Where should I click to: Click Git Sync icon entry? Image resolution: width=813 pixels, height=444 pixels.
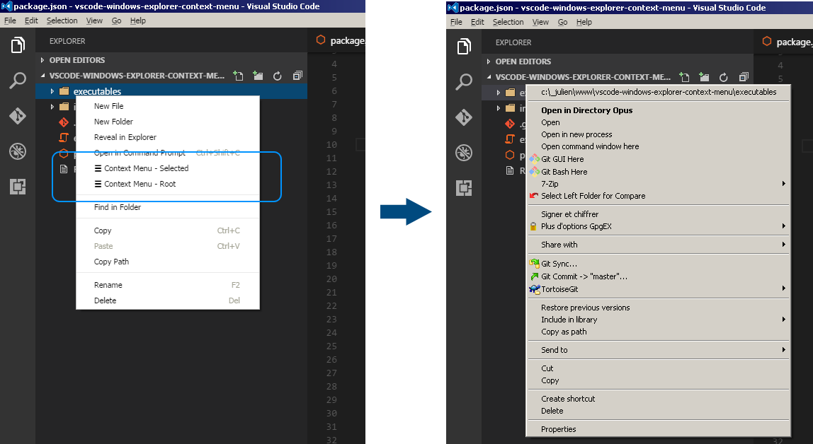coord(659,264)
